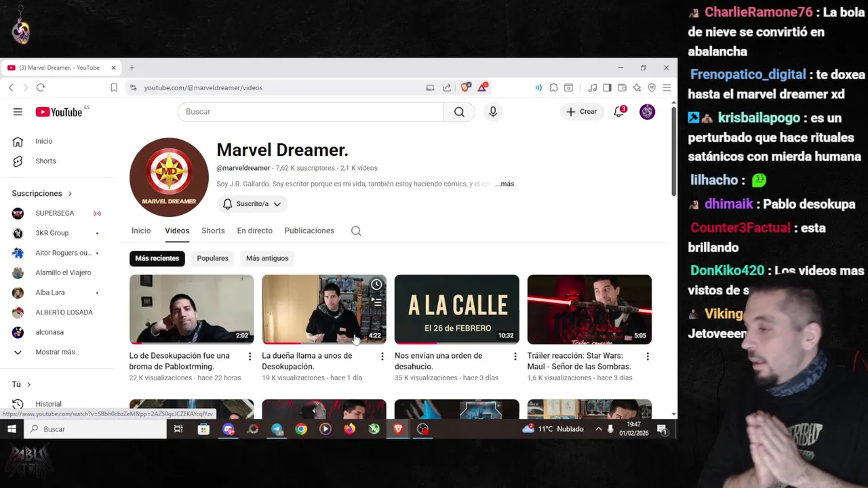Activate voice search microphone

pyautogui.click(x=493, y=112)
